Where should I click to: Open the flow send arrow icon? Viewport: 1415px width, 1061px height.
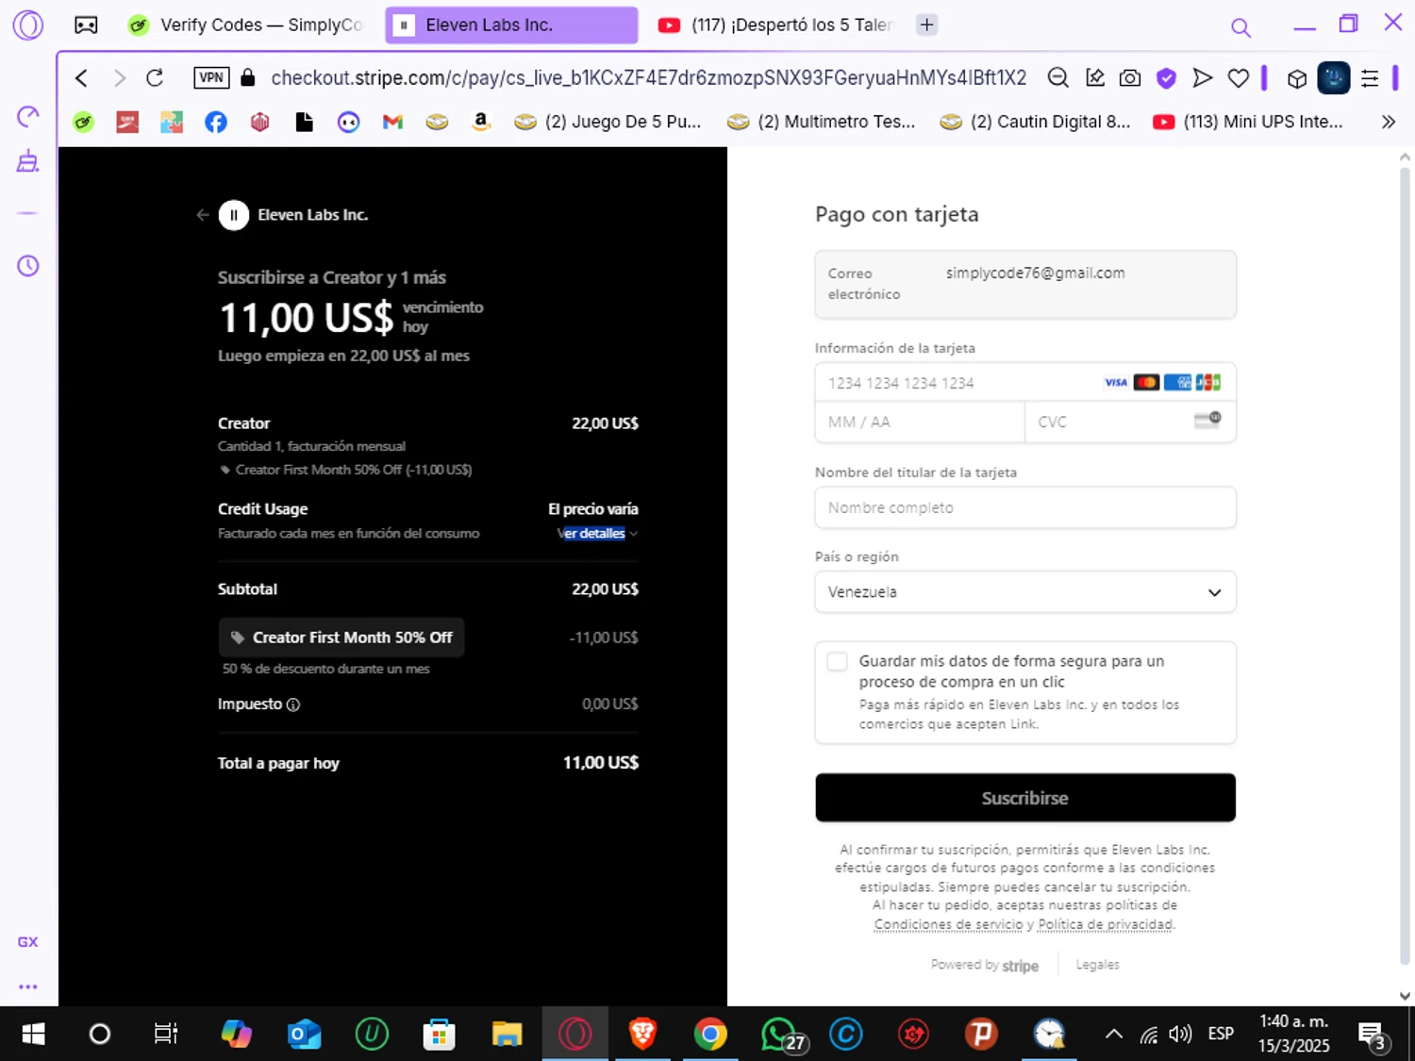(x=1202, y=78)
